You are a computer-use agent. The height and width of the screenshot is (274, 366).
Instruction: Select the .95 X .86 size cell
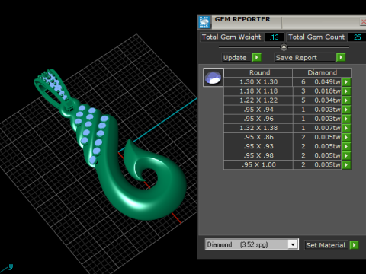(x=258, y=137)
